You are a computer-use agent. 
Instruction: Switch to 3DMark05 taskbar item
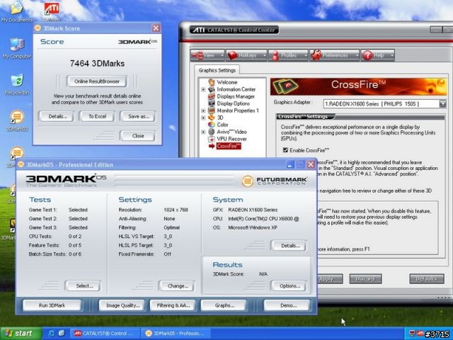coord(176,334)
